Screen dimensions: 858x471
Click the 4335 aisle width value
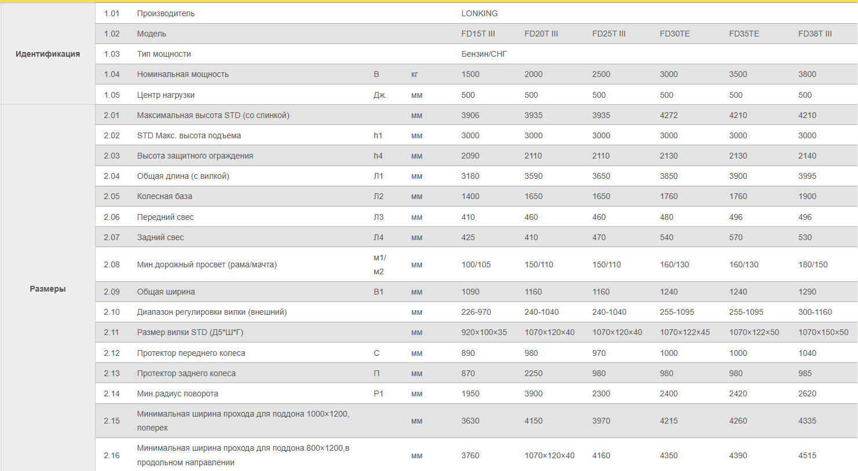point(807,421)
